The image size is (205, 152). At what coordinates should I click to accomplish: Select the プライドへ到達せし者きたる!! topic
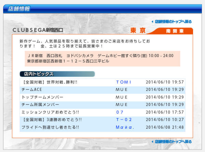(50, 127)
